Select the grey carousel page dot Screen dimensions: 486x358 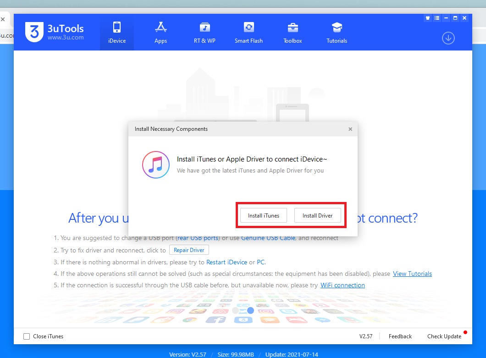click(236, 310)
